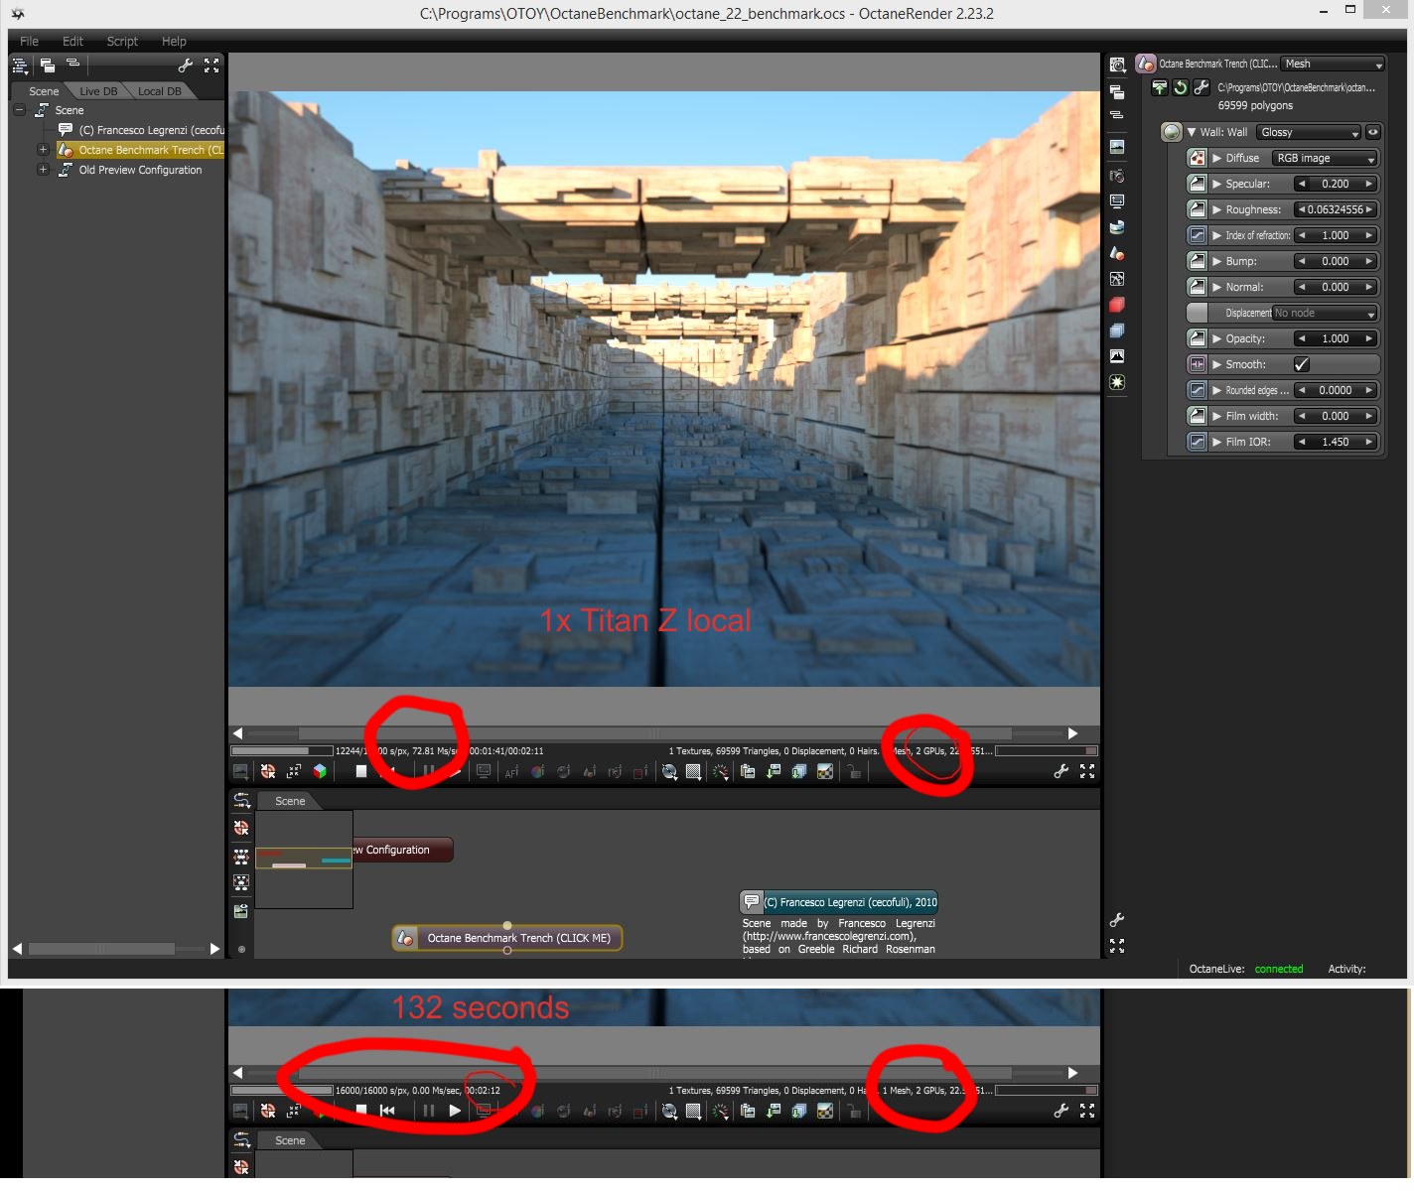The width and height of the screenshot is (1414, 1191).
Task: Maximize the outliner panel with the arrows icon
Action: point(212,66)
